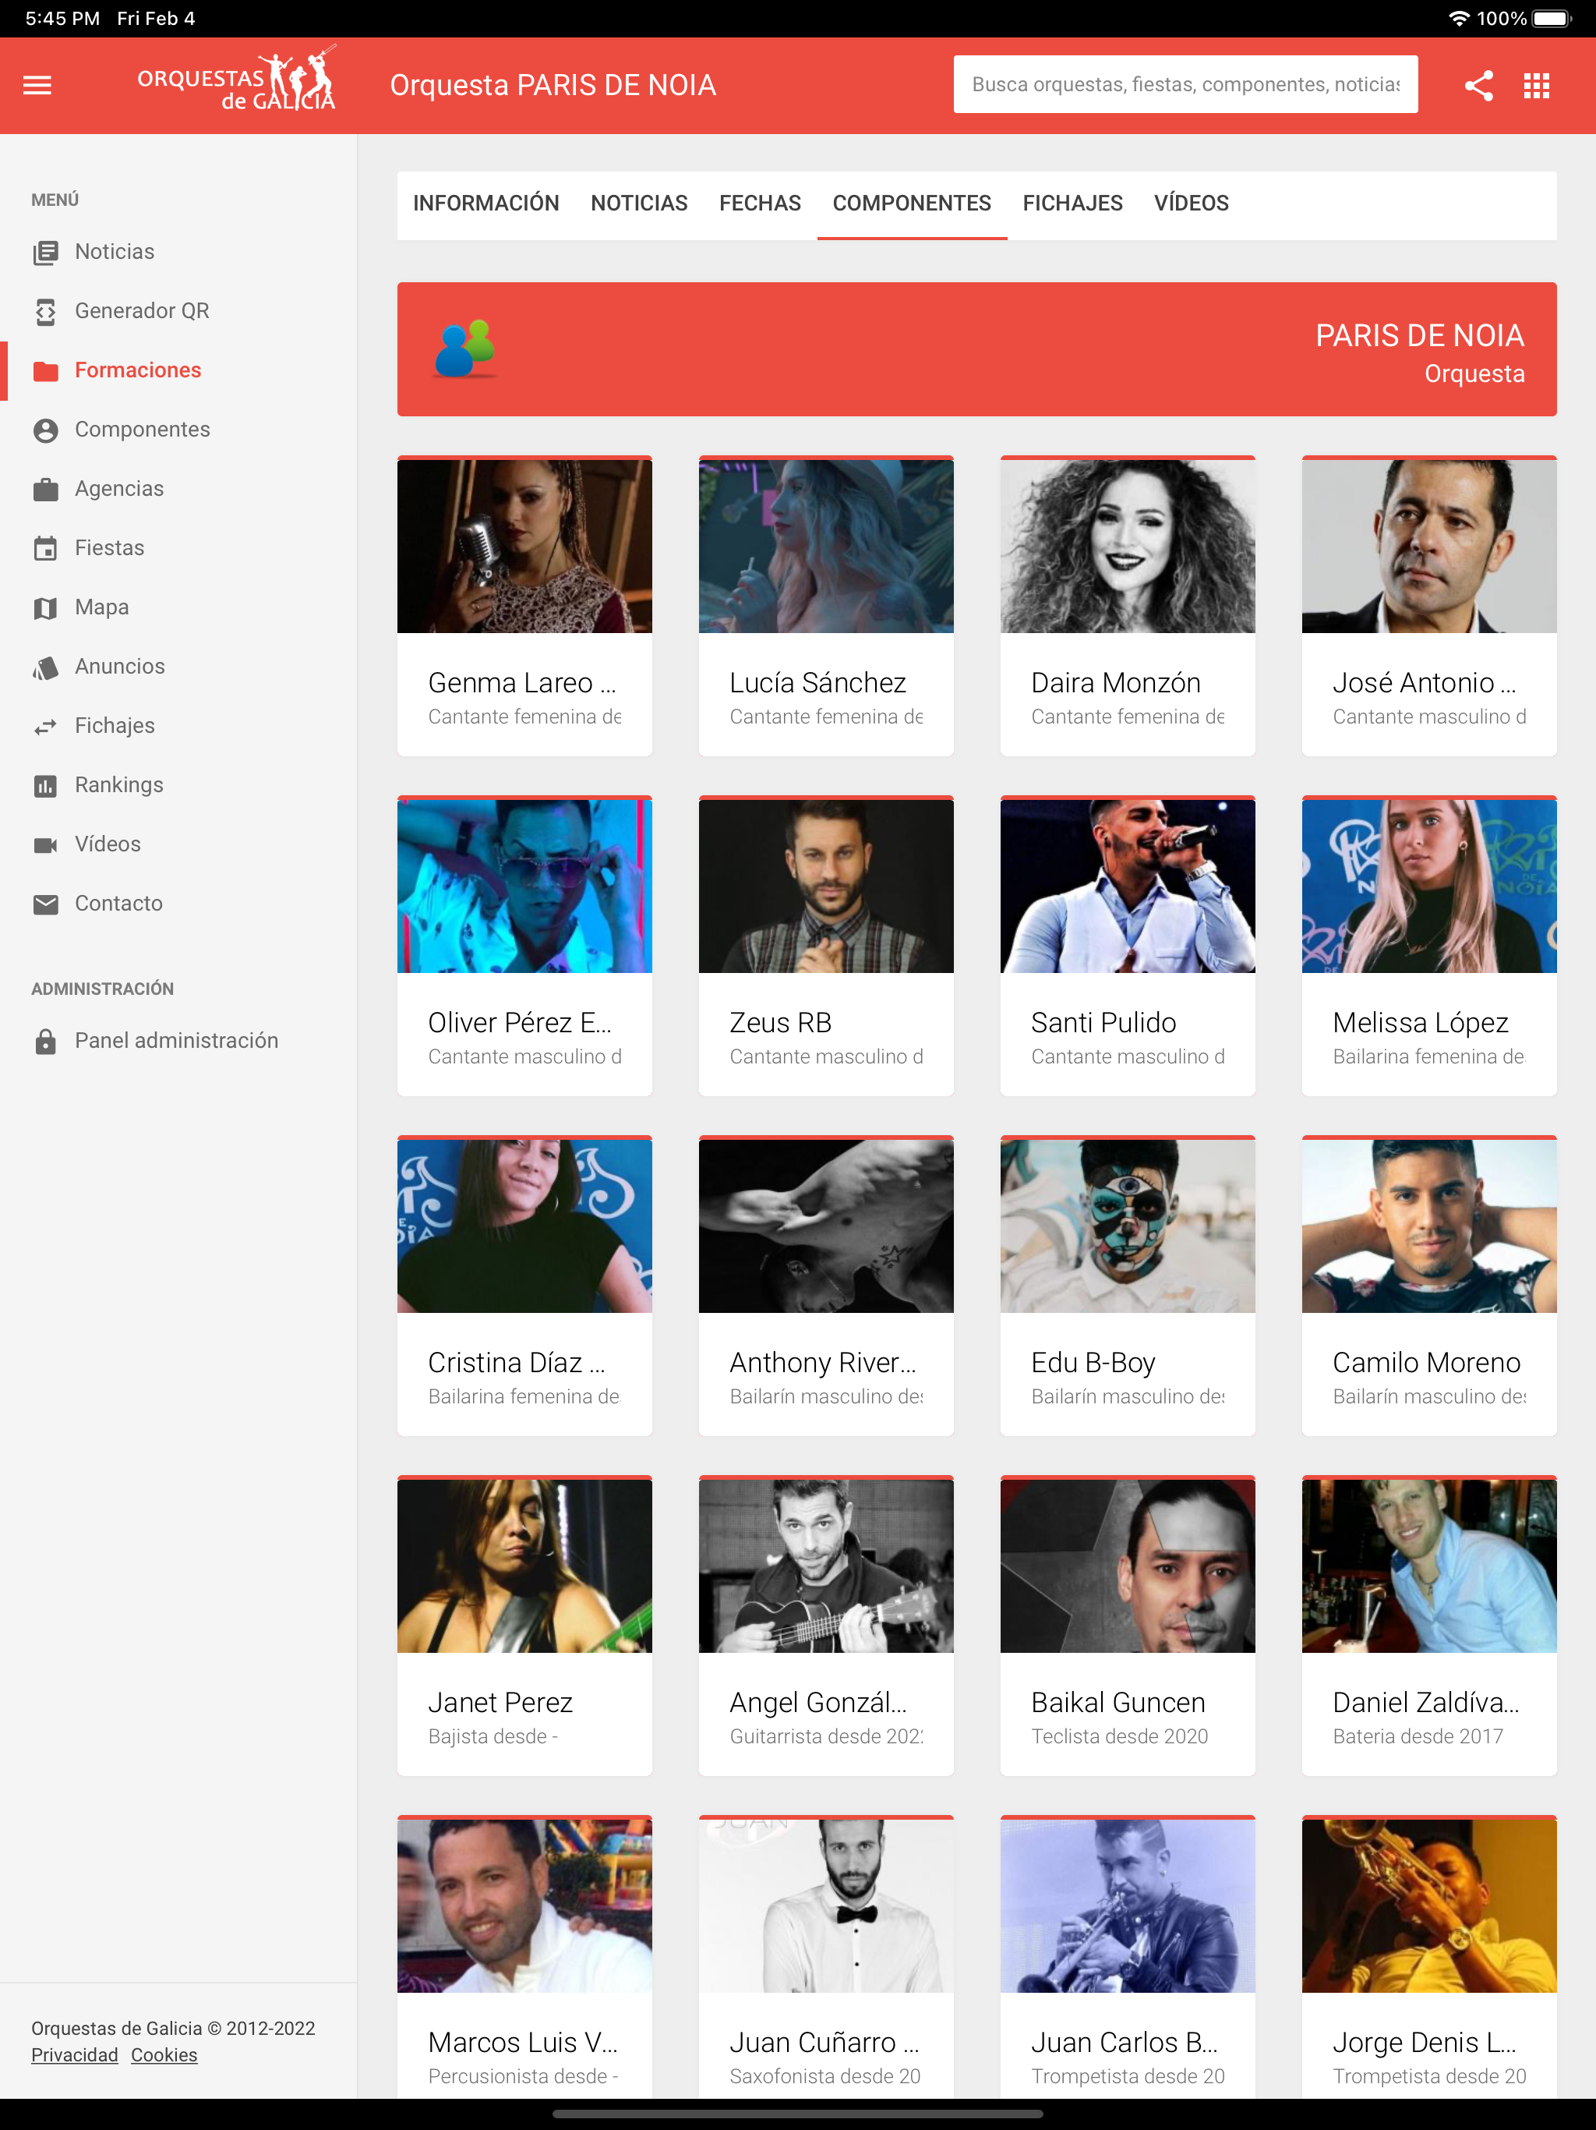Show the VÍDEOS tab
Screen dimensions: 1596x2130
point(1191,204)
